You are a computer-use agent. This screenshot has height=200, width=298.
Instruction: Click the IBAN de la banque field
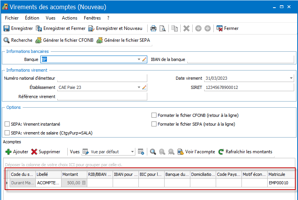pos(241,59)
